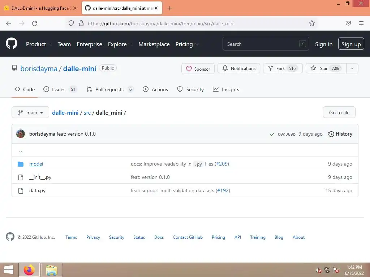Click src in the breadcrumb path

pyautogui.click(x=87, y=113)
